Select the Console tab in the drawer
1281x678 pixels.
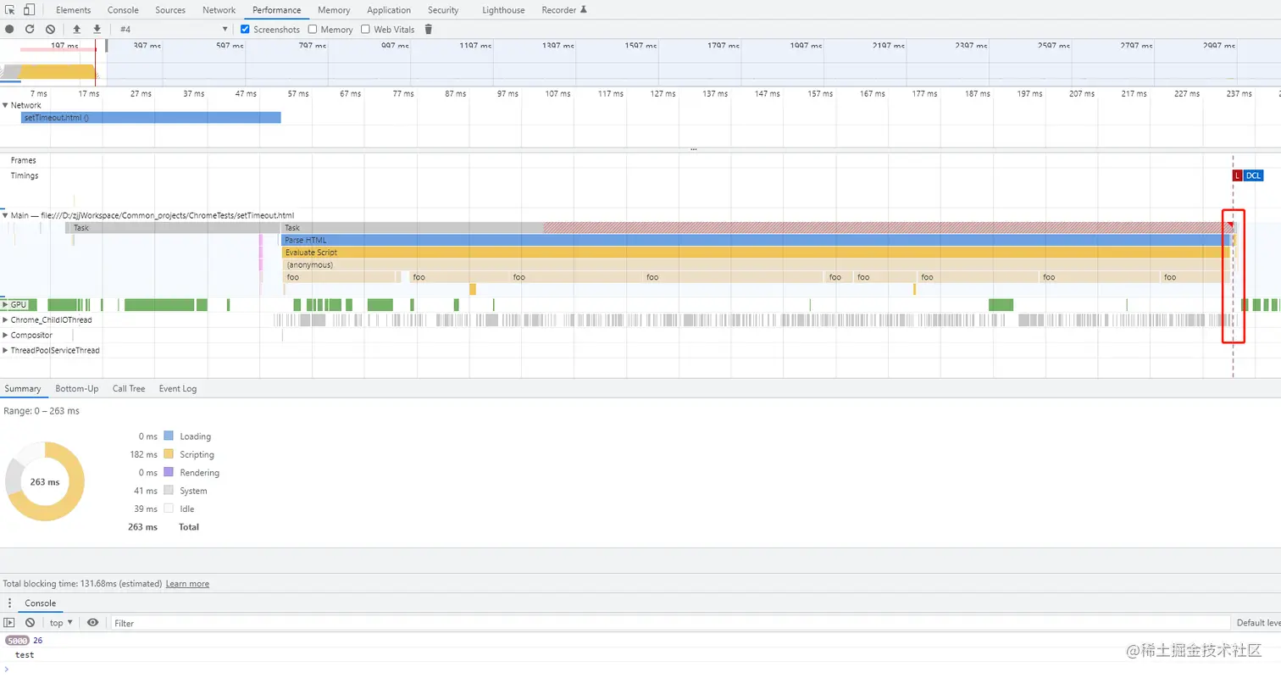coord(40,603)
